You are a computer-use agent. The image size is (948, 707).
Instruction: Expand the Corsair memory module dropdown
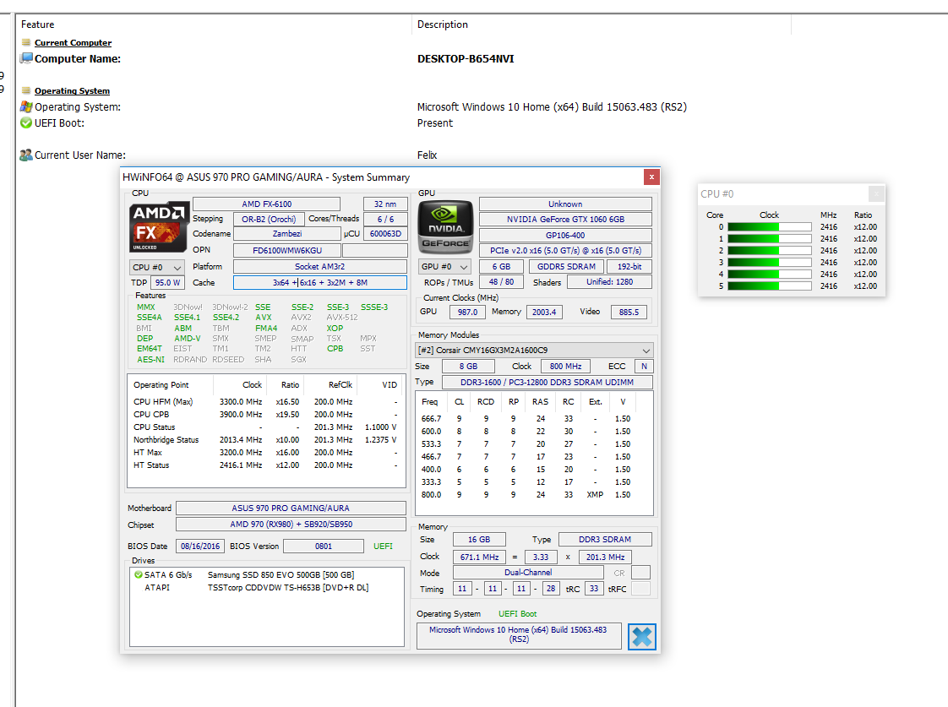pyautogui.click(x=534, y=350)
